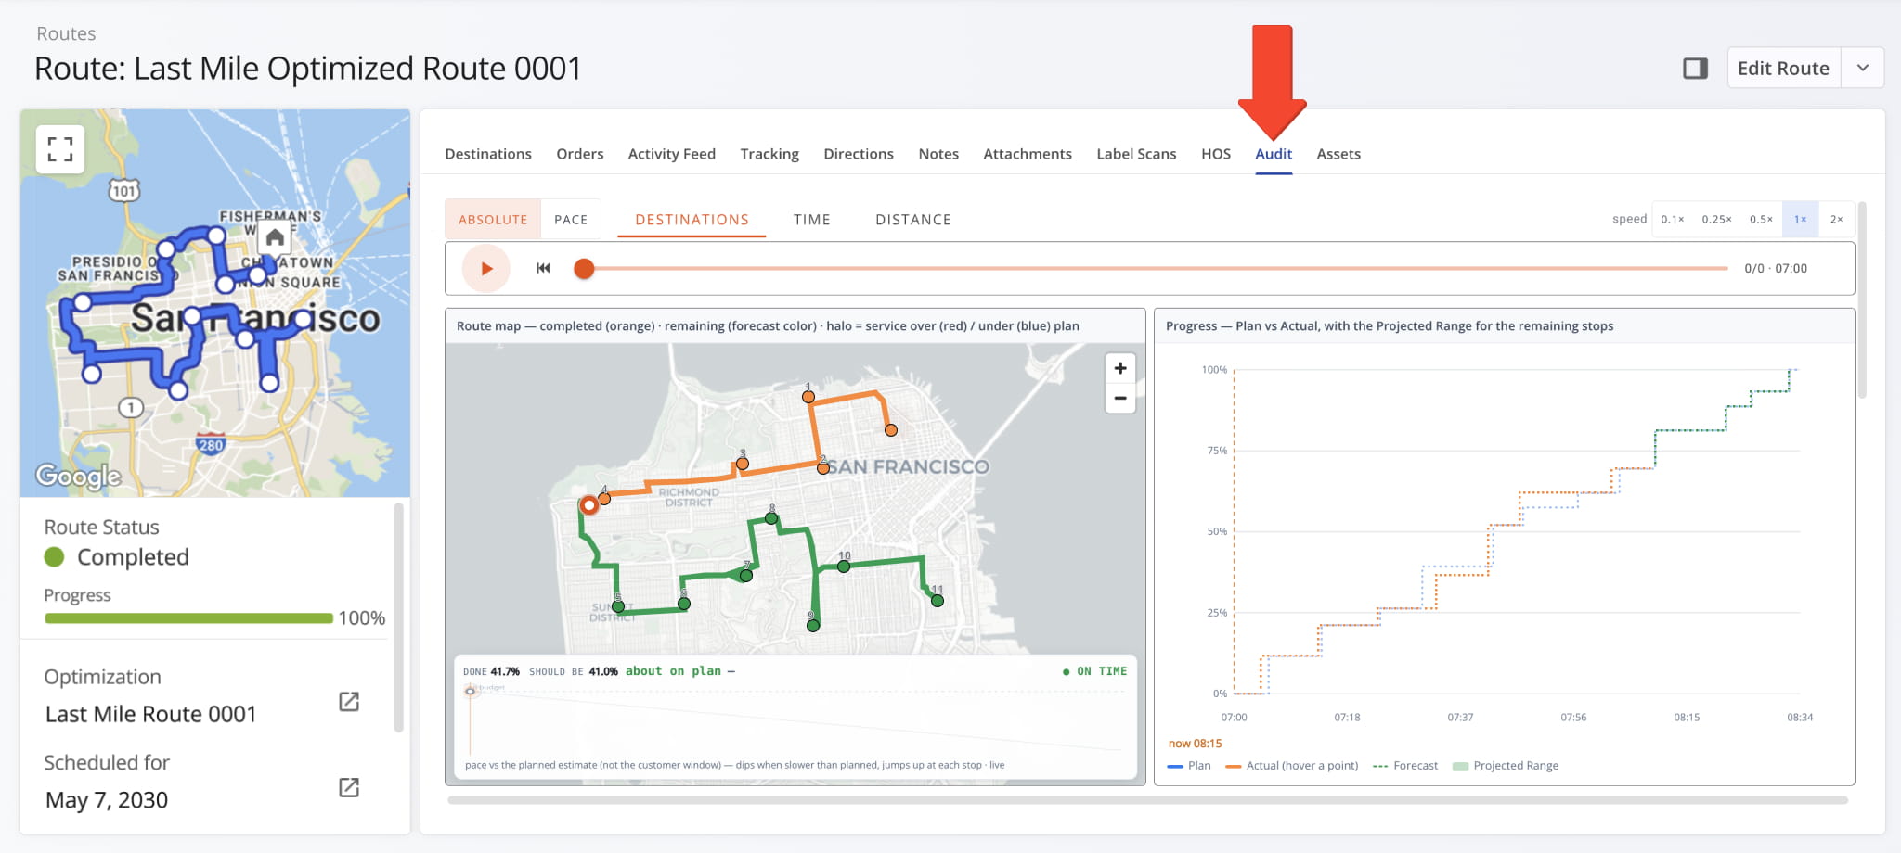
Task: Click the Interstate 280 shield on map
Action: coord(211,444)
